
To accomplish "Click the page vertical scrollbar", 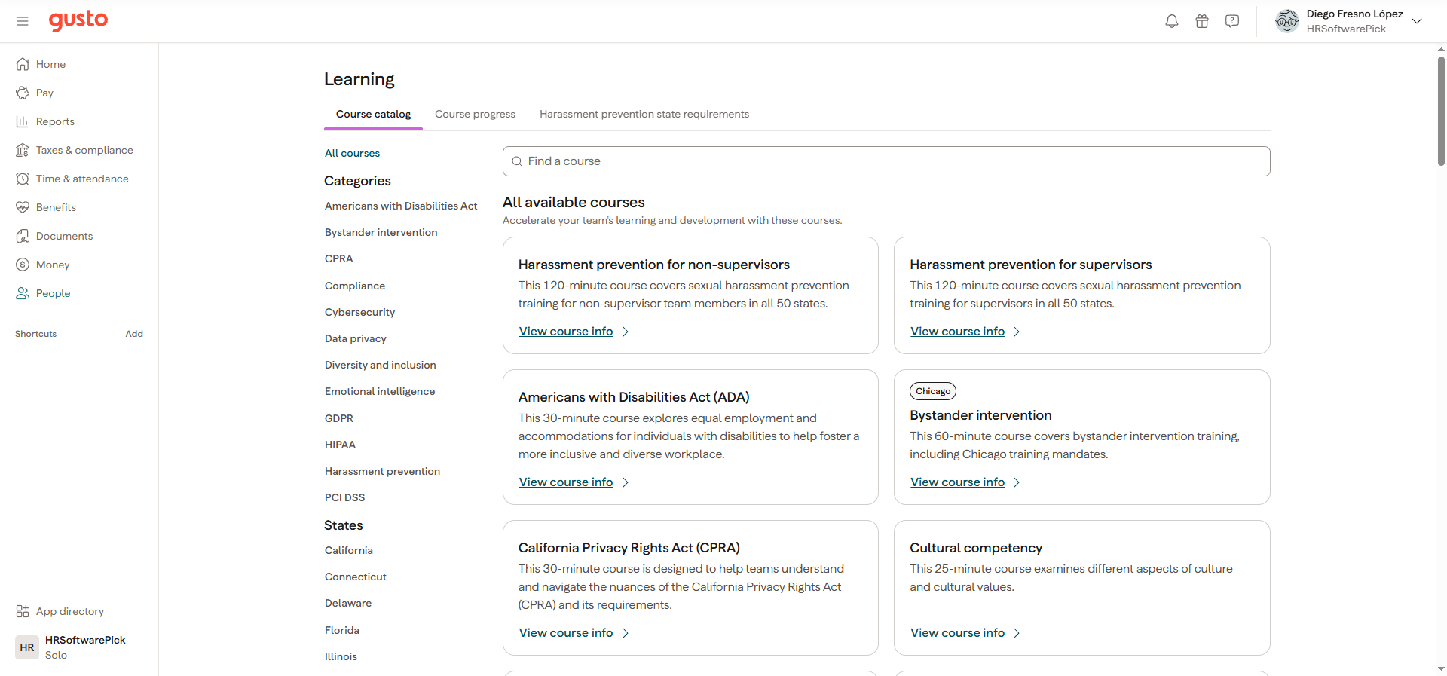I will [1441, 110].
